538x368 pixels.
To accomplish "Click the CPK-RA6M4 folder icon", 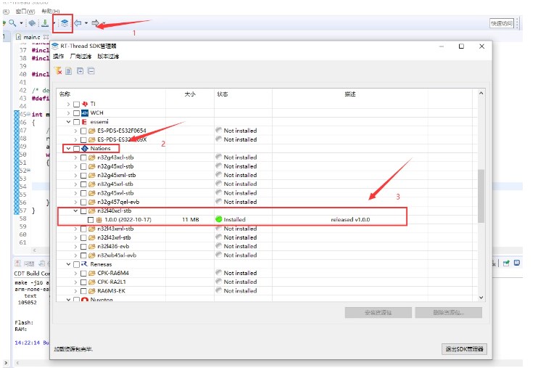I will pos(91,273).
